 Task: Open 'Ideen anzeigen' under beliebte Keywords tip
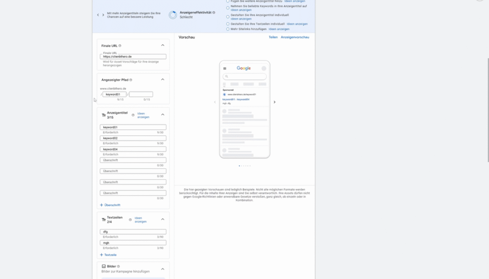click(x=241, y=10)
